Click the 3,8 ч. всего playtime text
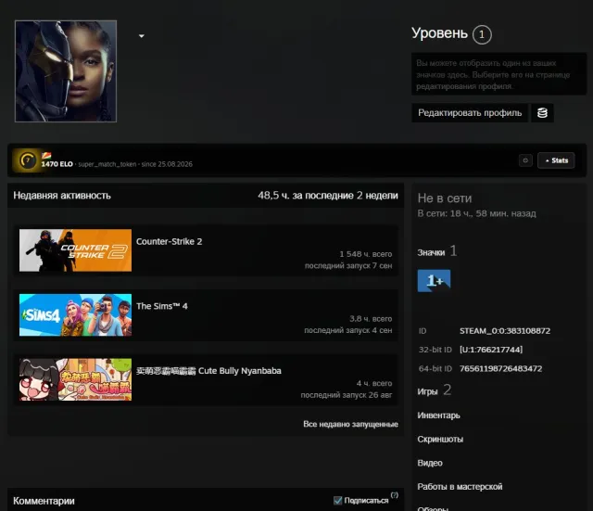Viewport: 593px width, 511px height. 371,319
